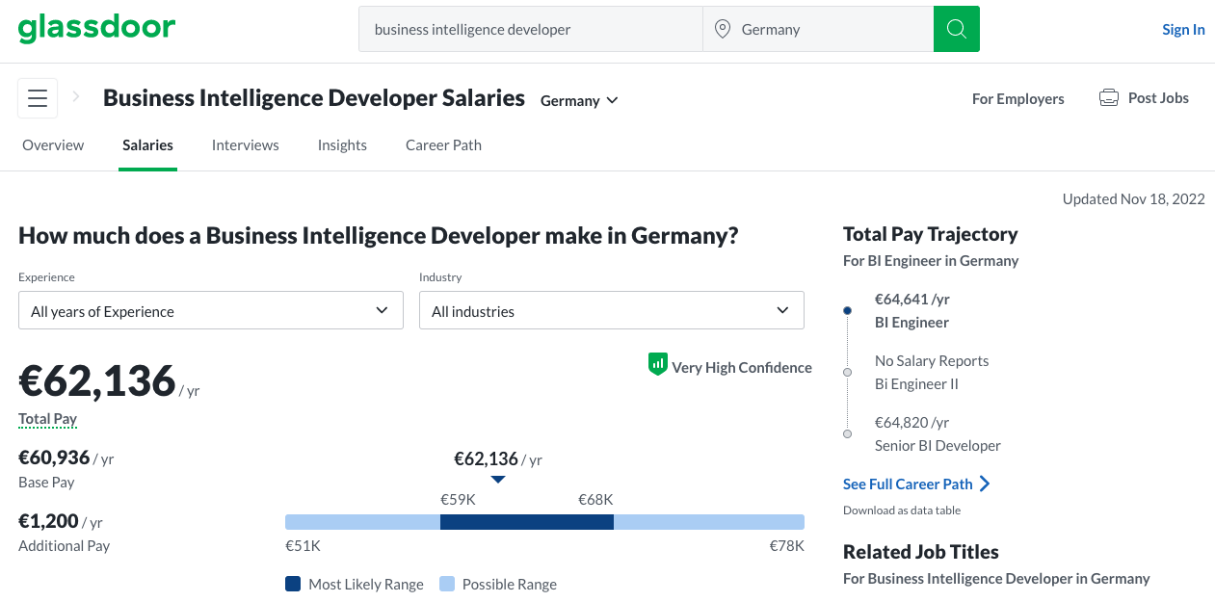
Task: Click the location pin icon
Action: [723, 29]
